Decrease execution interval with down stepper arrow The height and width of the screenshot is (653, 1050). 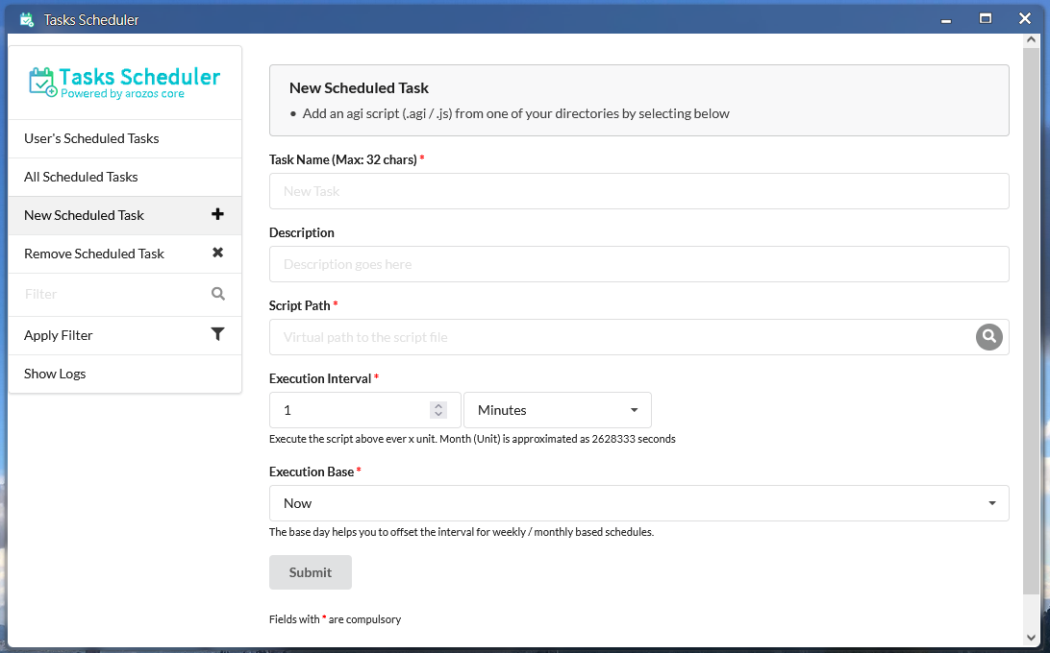(x=438, y=415)
